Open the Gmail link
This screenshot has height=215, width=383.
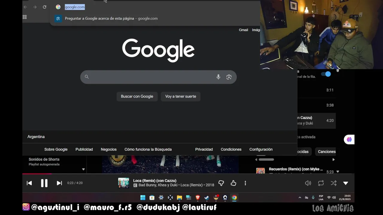tap(243, 30)
